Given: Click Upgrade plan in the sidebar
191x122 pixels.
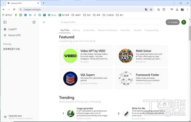Looking at the screenshot, I should tap(18, 117).
